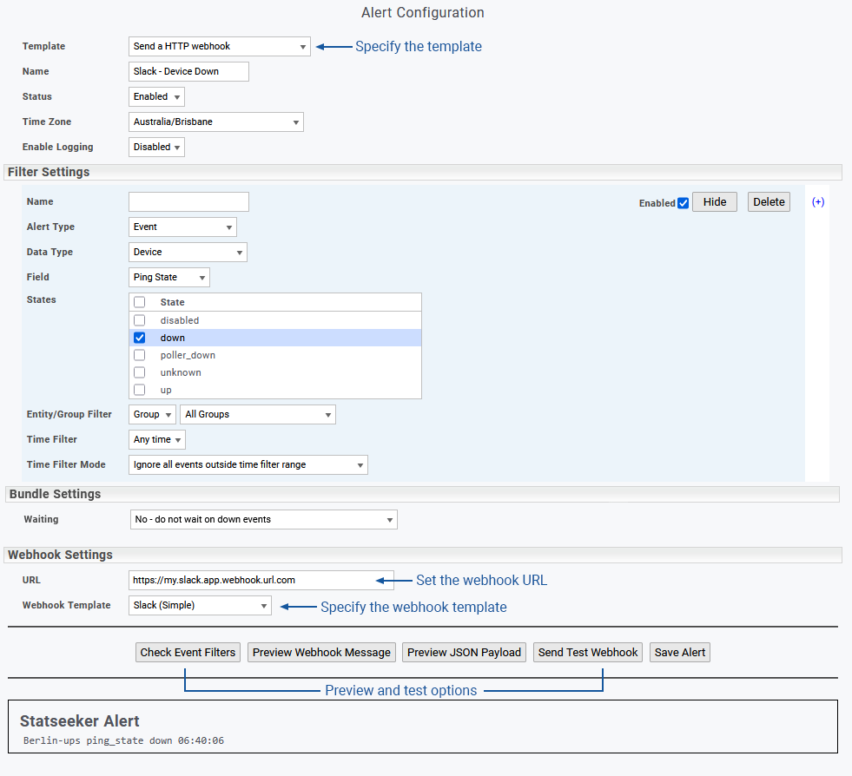Expand the Time Zone dropdown
Screen dimensions: 852x776
click(215, 122)
